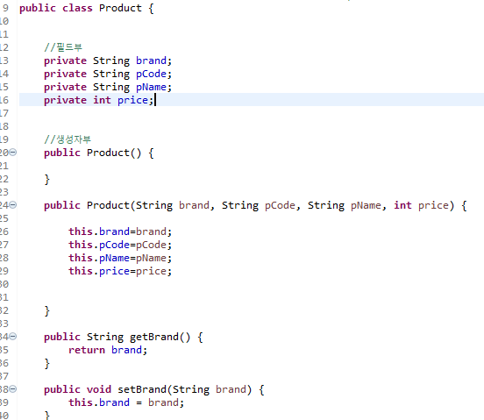Screen dimensions: 484x420
Task: Collapse the Product() constructor fold marker
Action: click(x=13, y=153)
